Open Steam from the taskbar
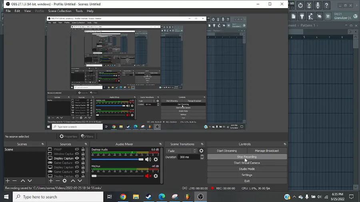This screenshot has height=202, width=360. 149,197
